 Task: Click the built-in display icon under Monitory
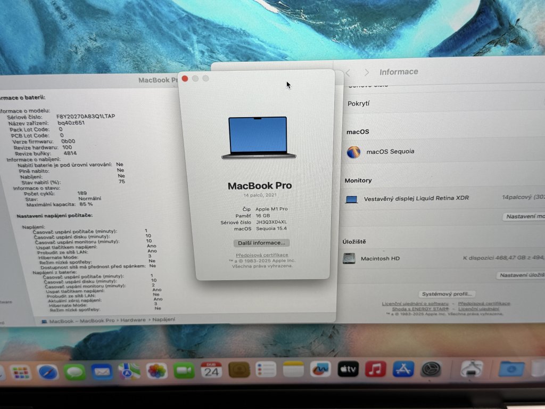point(351,199)
